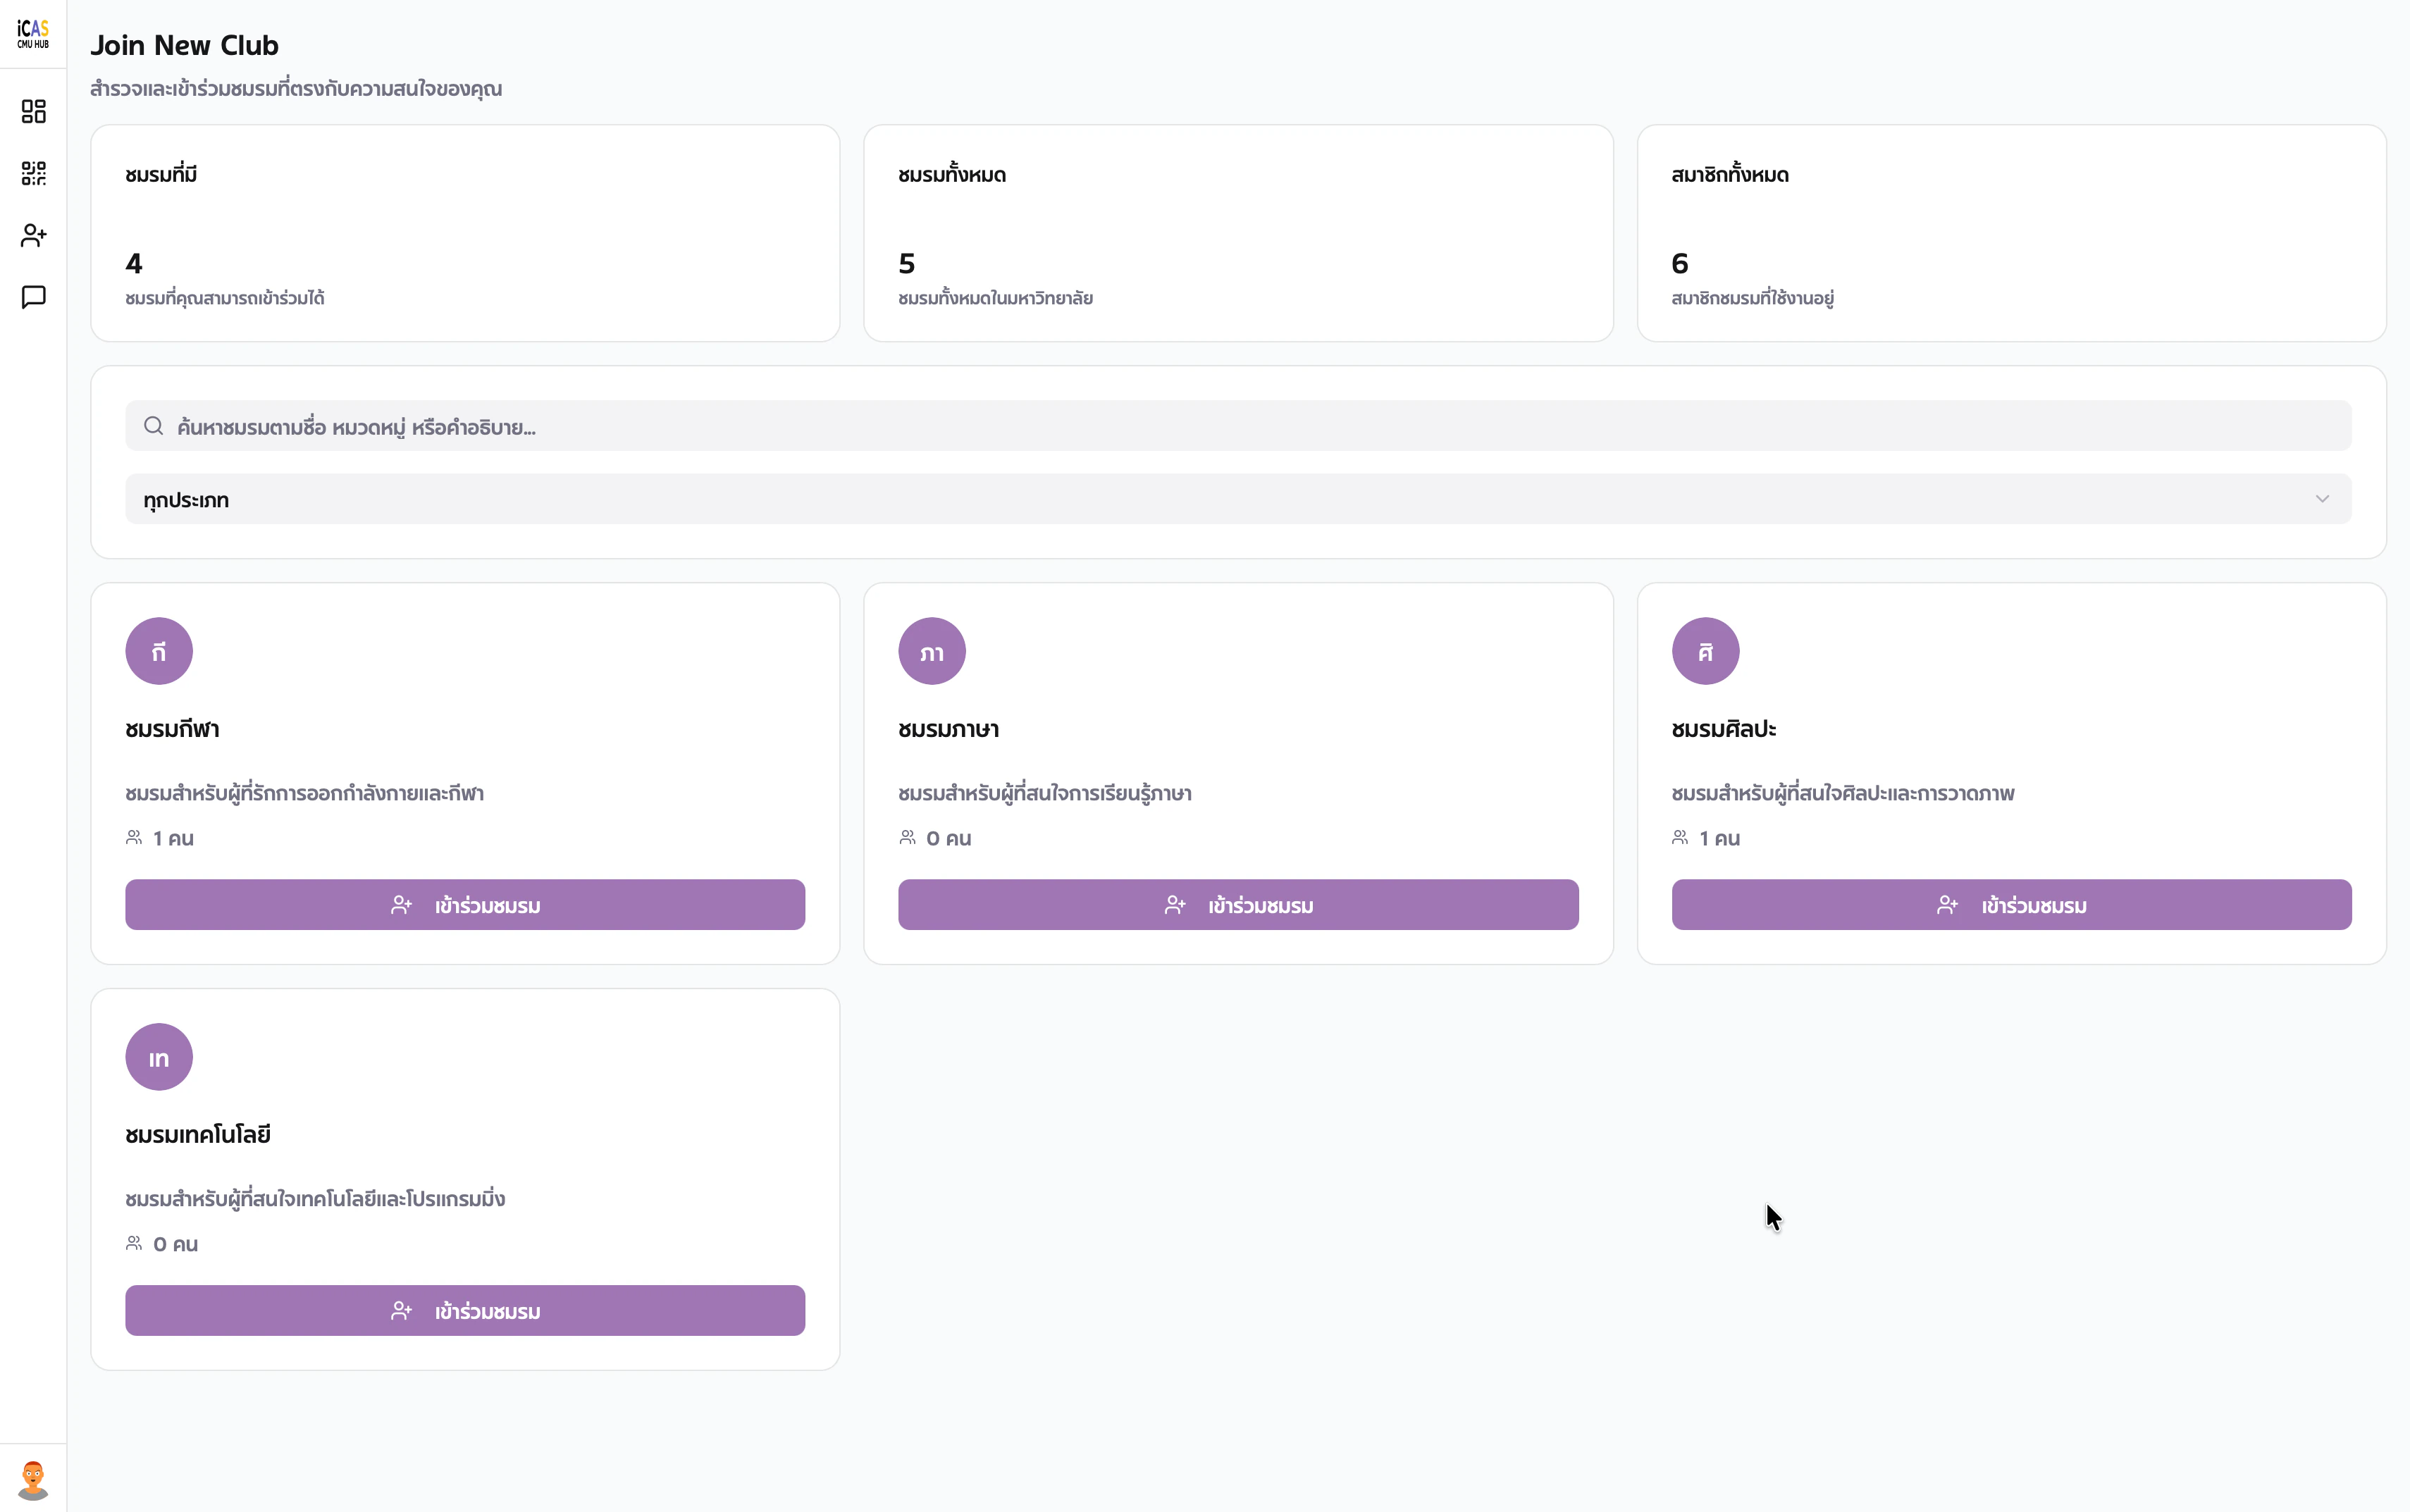
Task: Open the dashboard grid icon in sidebar
Action: (33, 111)
